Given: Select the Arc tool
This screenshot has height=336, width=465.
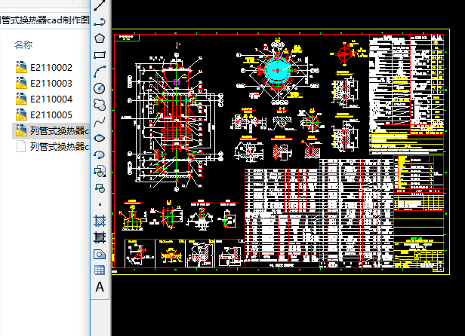Looking at the screenshot, I should pos(100,72).
